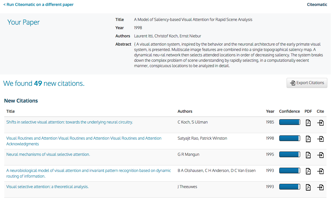Image resolution: width=331 pixels, height=198 pixels.
Task: Open PDF of G R Mangun paper
Action: coord(308,155)
